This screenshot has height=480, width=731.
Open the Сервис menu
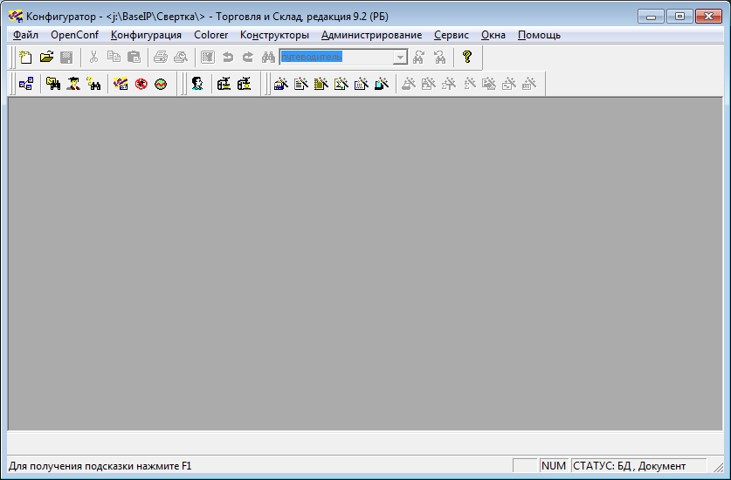pyautogui.click(x=451, y=35)
